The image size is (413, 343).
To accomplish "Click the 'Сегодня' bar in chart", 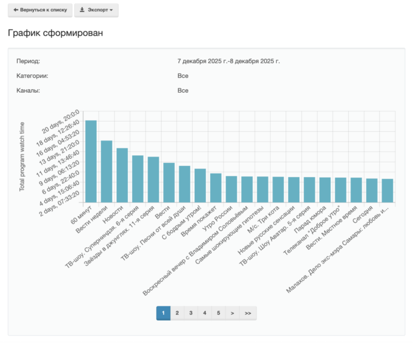I will 372,190.
